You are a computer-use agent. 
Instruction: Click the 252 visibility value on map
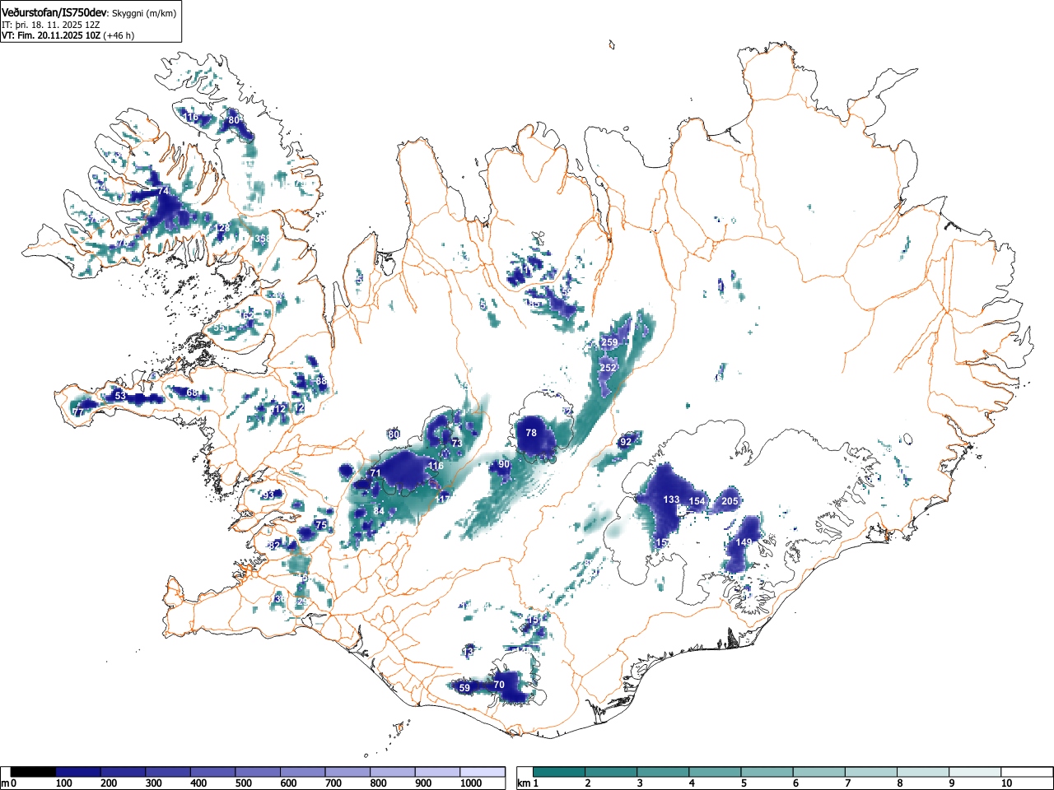coord(608,368)
